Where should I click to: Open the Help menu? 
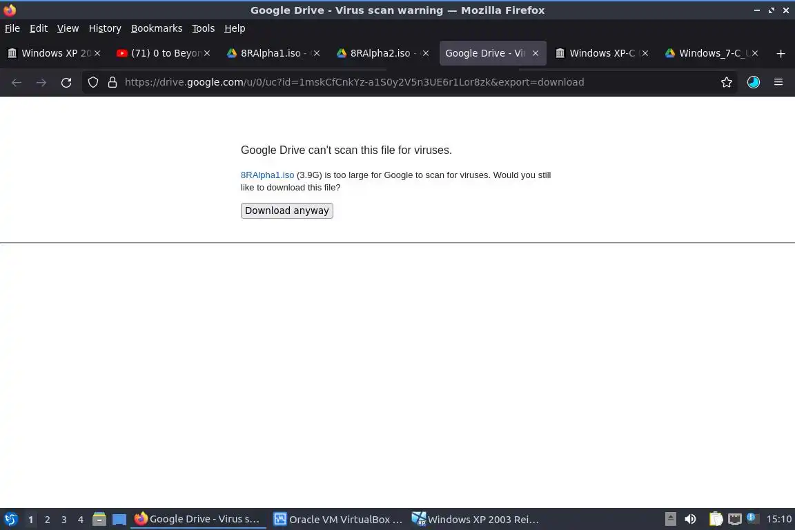235,28
